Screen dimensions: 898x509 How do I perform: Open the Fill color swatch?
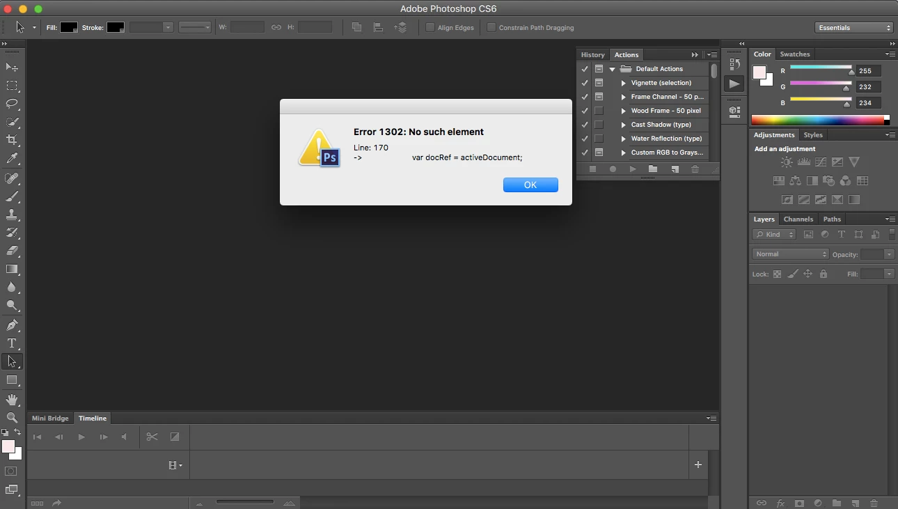click(x=69, y=28)
